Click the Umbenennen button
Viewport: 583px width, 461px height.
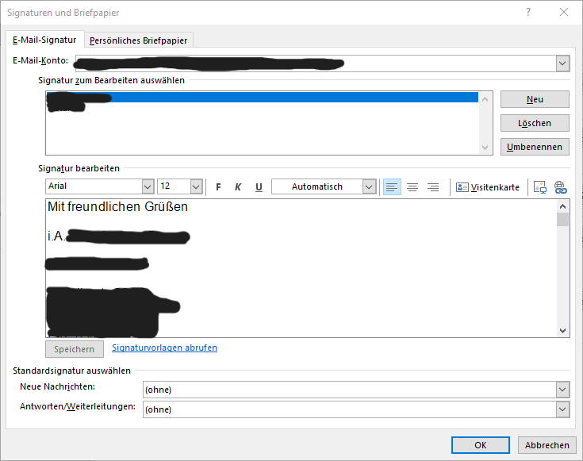[535, 147]
